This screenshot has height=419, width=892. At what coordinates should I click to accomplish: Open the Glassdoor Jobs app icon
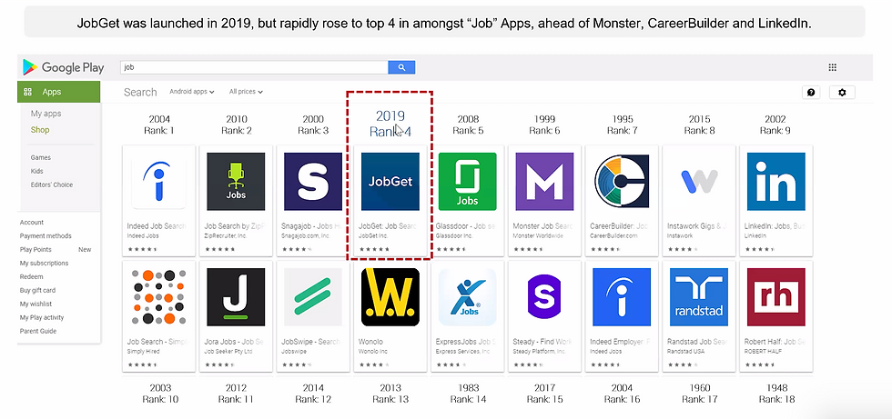468,182
